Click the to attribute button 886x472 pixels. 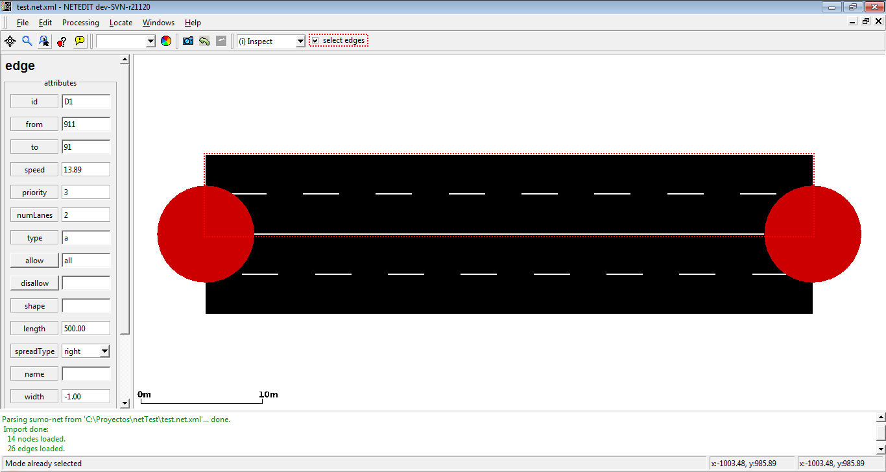(34, 147)
